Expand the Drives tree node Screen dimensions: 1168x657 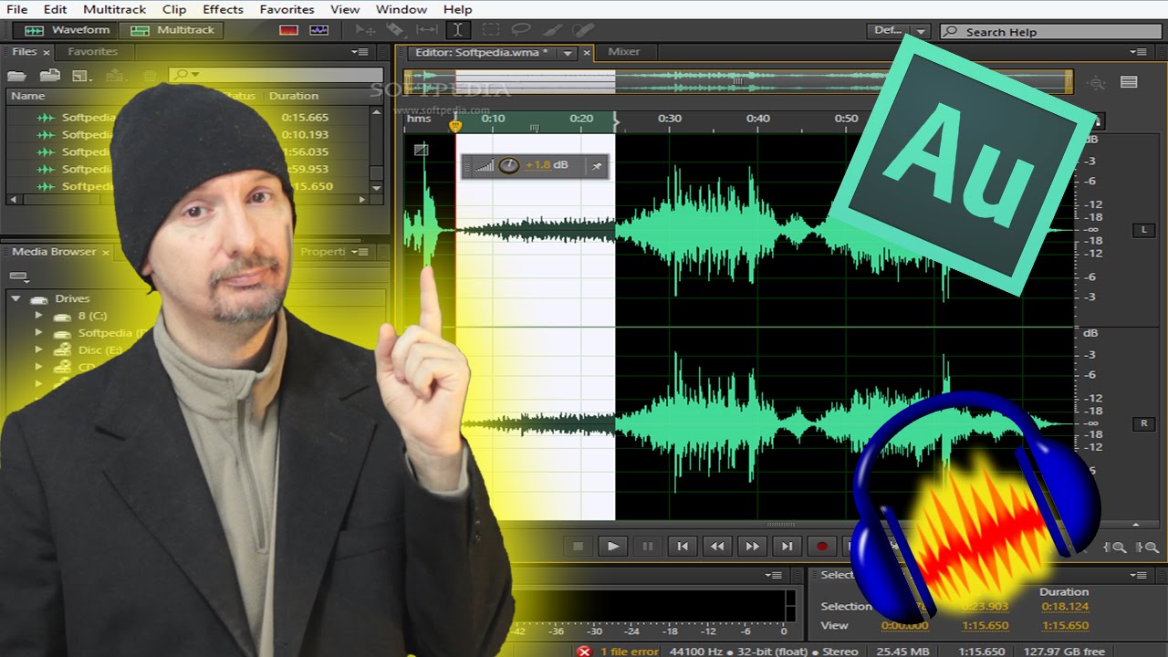pyautogui.click(x=16, y=298)
